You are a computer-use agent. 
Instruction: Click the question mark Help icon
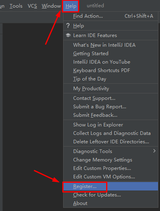pos(68,25)
